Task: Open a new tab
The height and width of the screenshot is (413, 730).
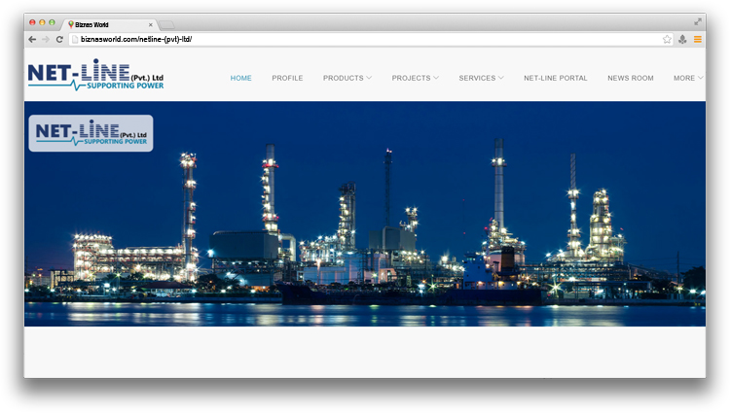Action: [x=167, y=24]
